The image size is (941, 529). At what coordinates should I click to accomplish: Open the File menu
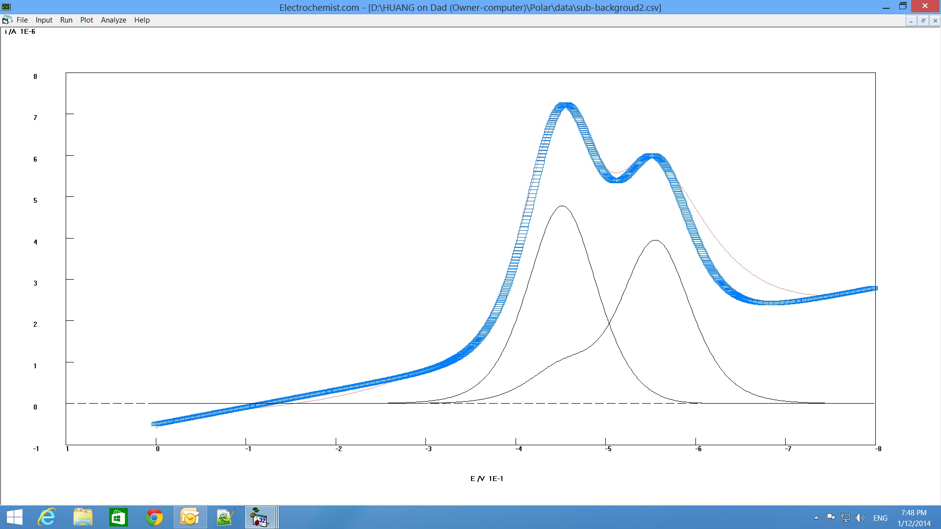point(22,20)
